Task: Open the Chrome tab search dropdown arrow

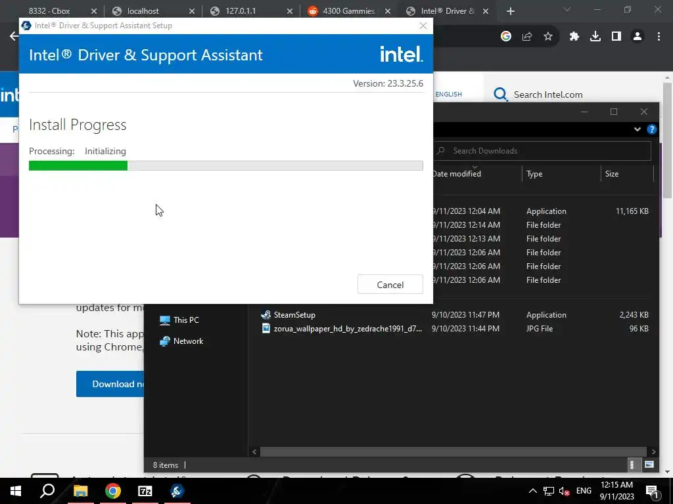Action: tap(567, 9)
